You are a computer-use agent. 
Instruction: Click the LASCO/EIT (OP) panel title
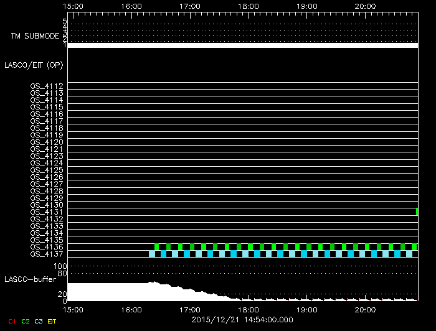pyautogui.click(x=34, y=65)
